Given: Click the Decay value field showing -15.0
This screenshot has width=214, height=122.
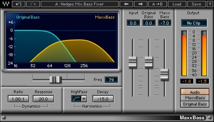Looking at the screenshot, I should pyautogui.click(x=103, y=99).
